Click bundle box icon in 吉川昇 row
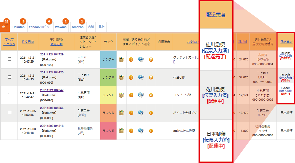Viewport: 295px width, 163px height. [x=121, y=59]
